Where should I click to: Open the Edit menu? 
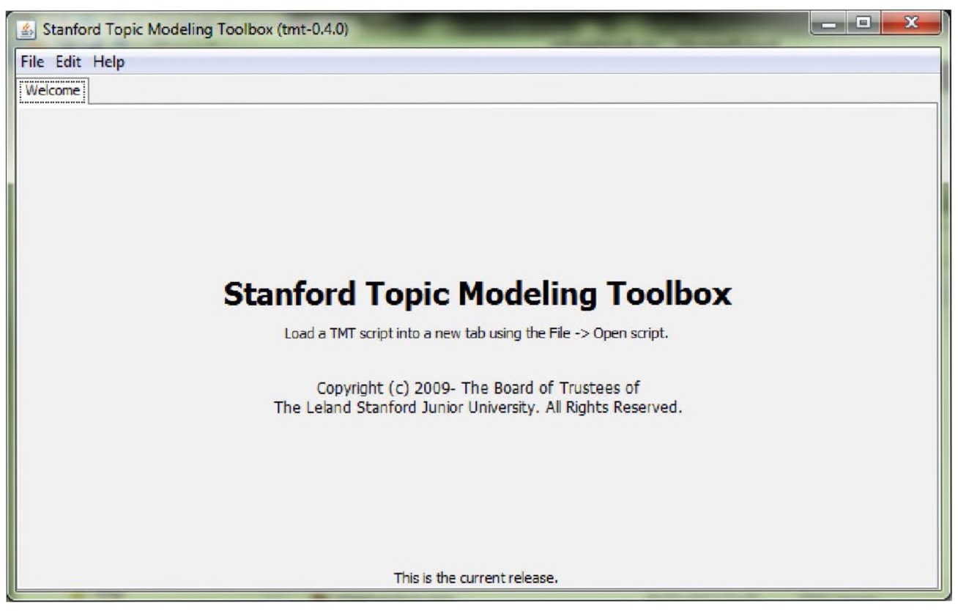click(70, 62)
